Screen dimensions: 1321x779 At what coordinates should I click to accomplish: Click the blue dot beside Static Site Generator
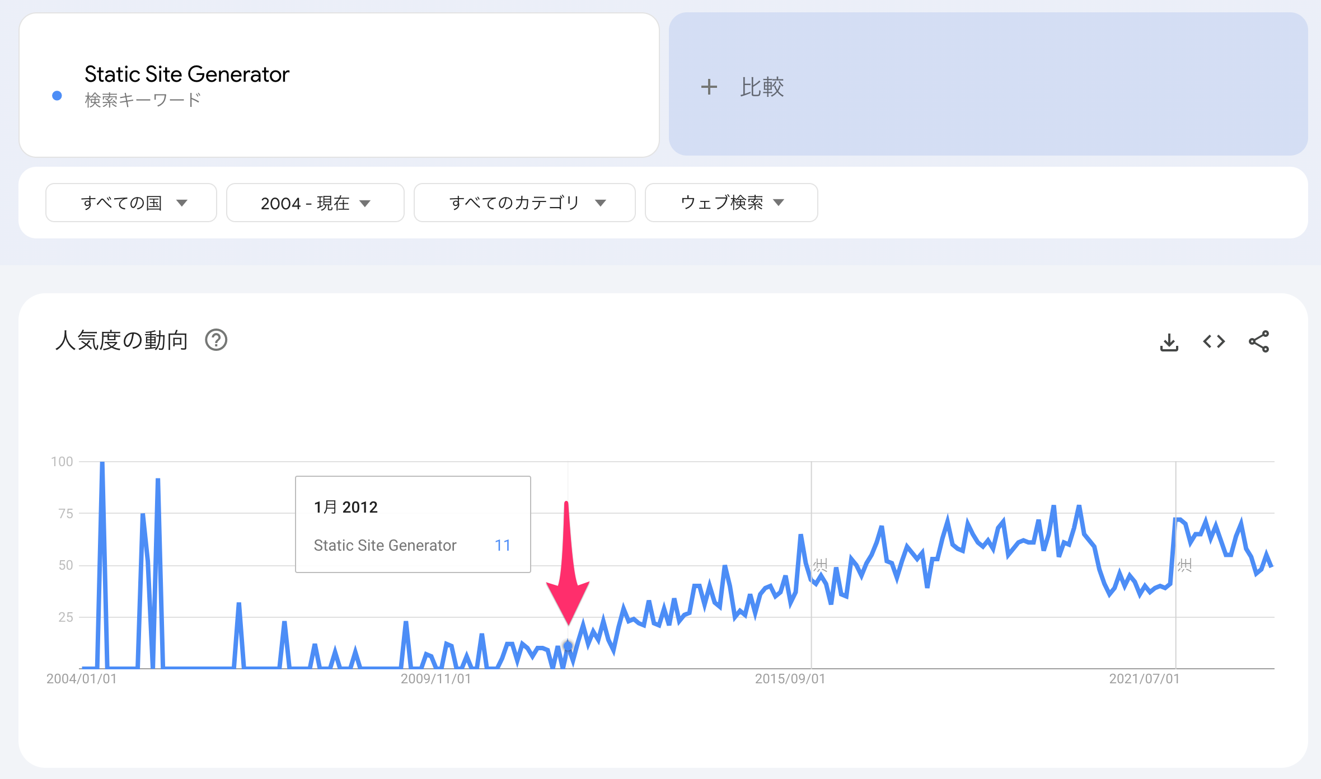(x=57, y=96)
